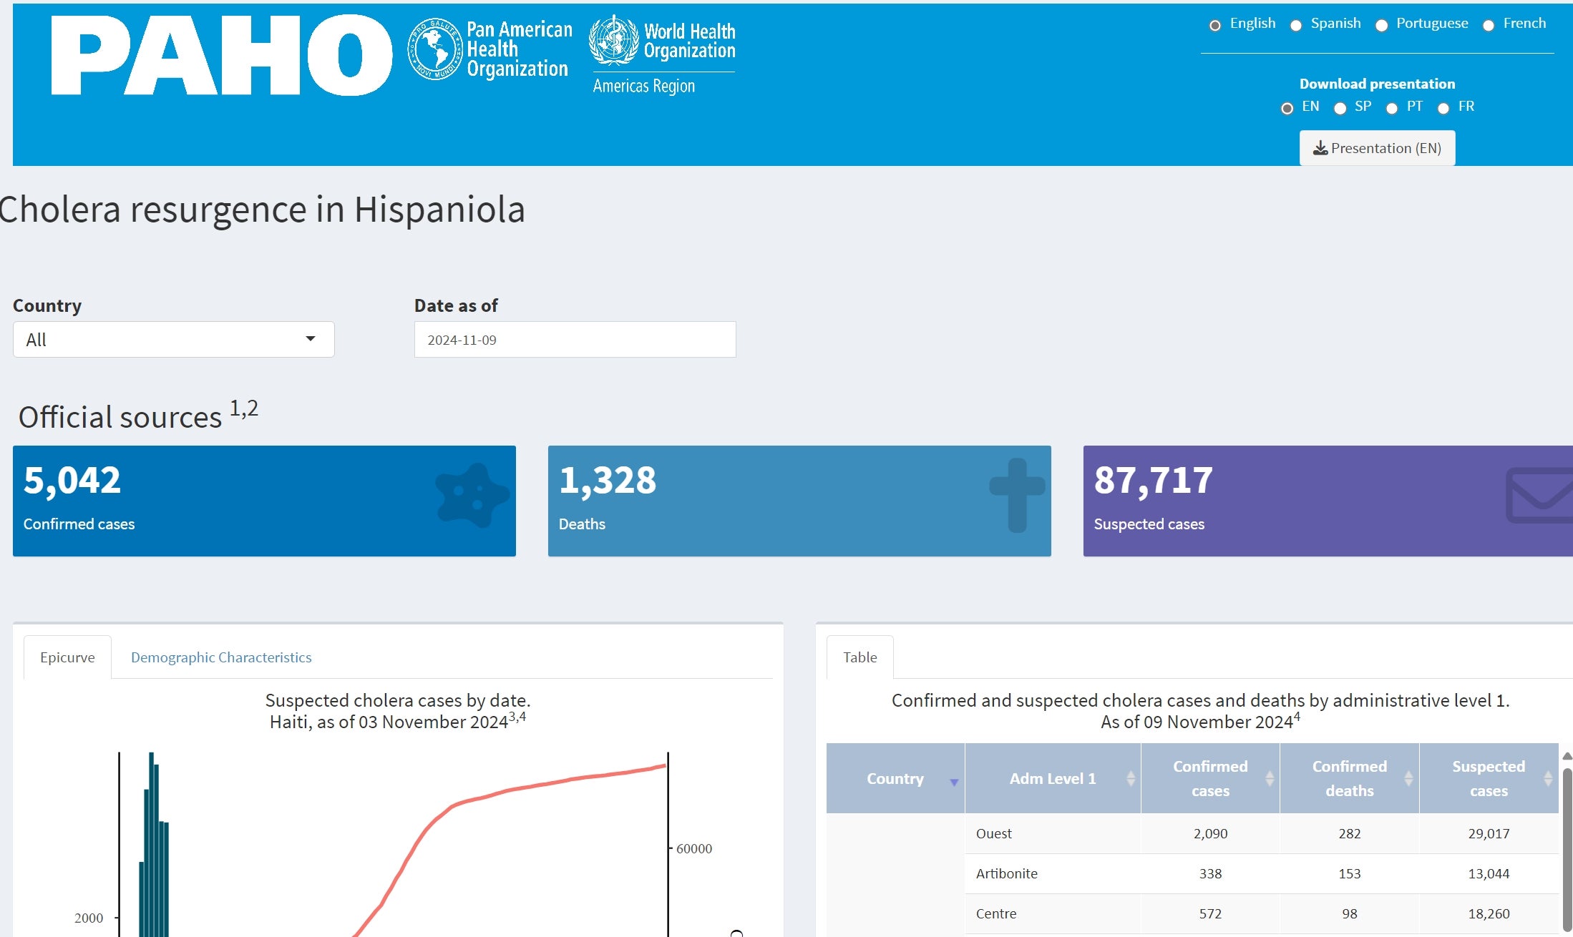
Task: Click Ouest suspected cases value 29,017
Action: coord(1489,833)
